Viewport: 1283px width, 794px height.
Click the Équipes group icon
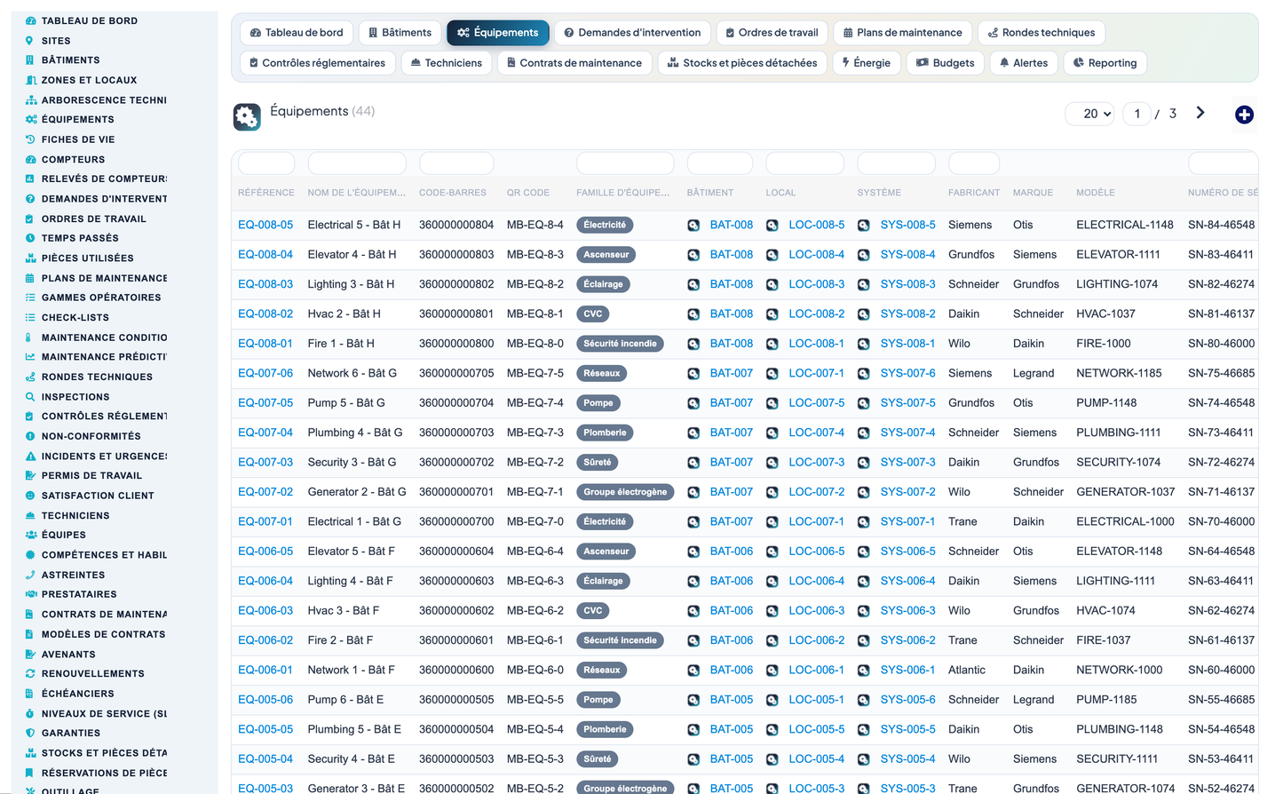coord(30,535)
